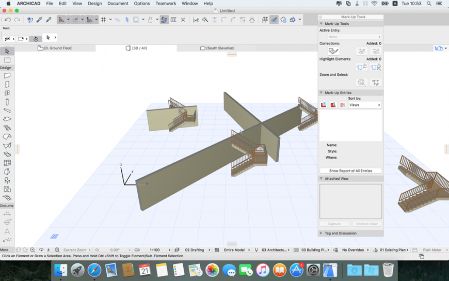Screen dimensions: 449x281
Task: Select the Column tool
Action: tap(7, 102)
